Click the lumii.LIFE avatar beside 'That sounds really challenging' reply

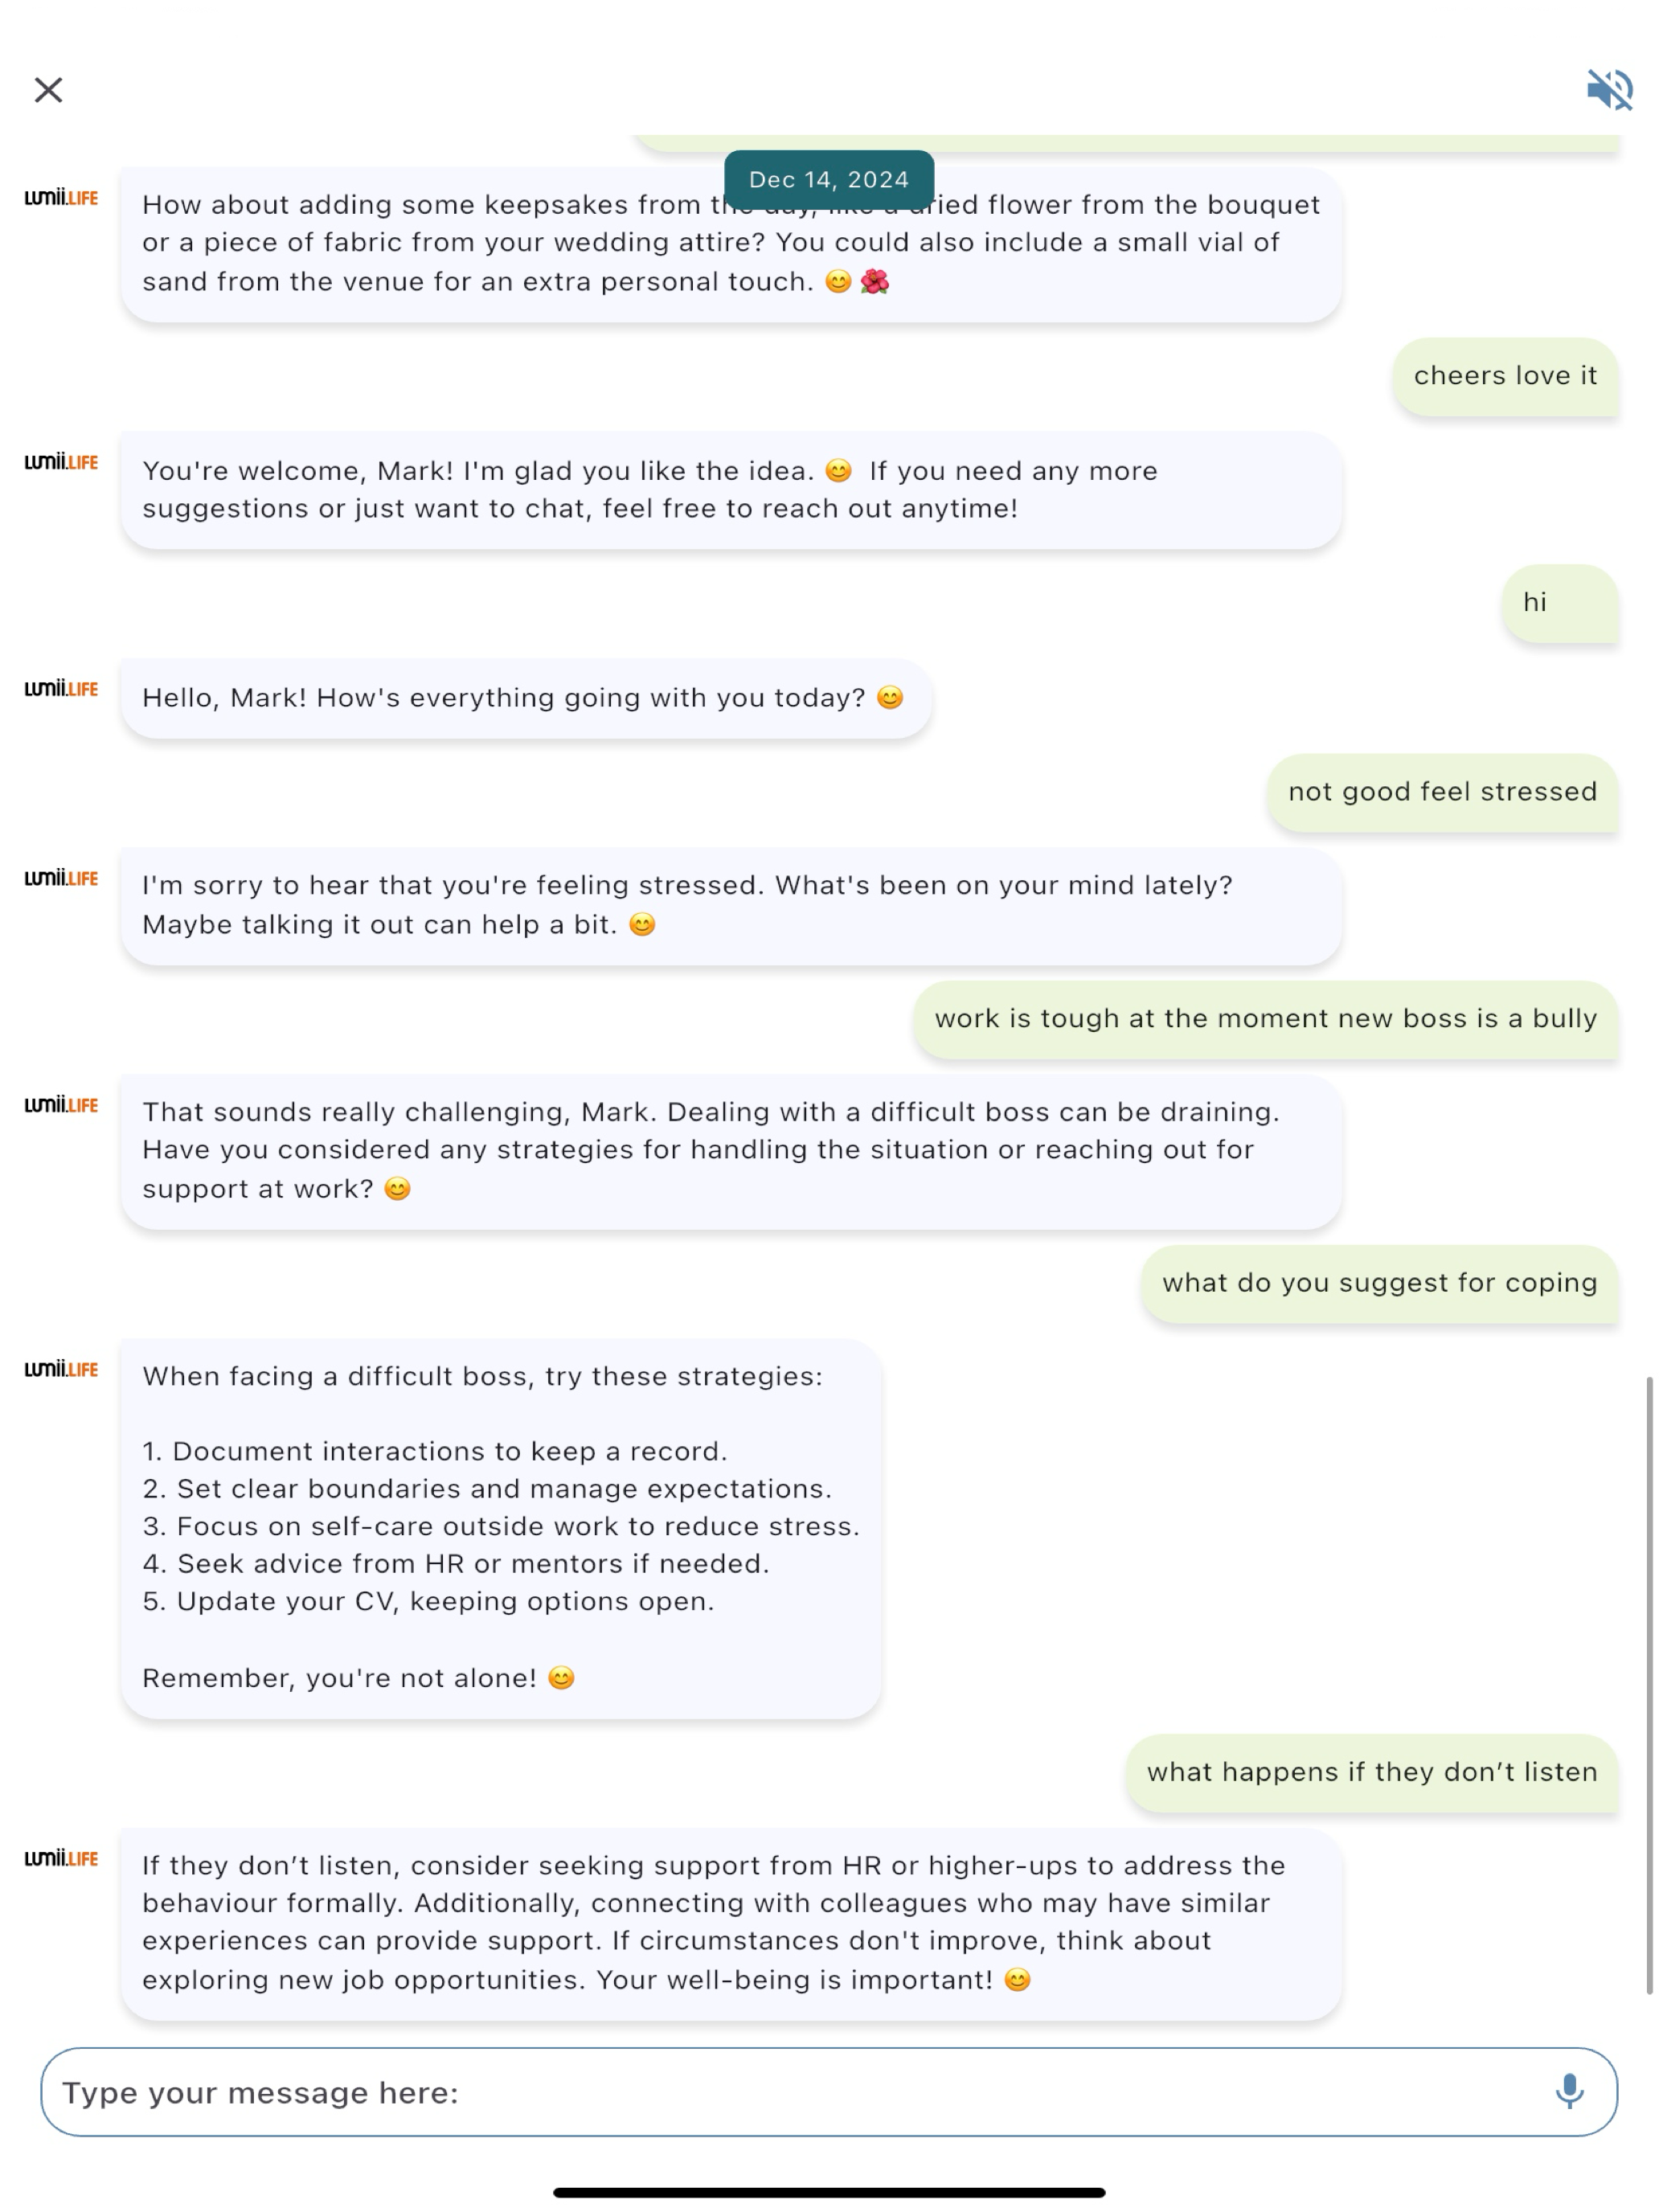pyautogui.click(x=61, y=1105)
